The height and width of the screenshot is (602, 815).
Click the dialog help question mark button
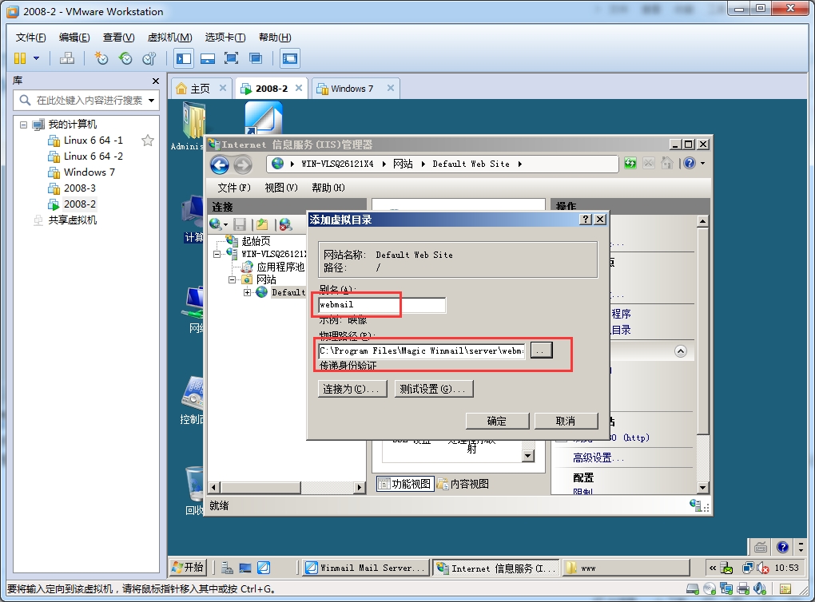point(586,220)
